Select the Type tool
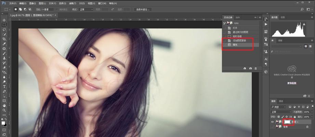Screen dimensions: 315x137 coord(4,87)
